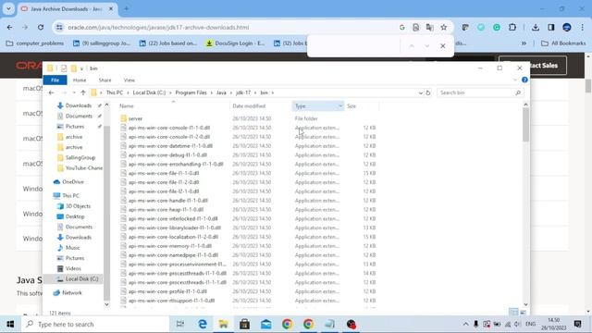Switch to details view layout icon
This screenshot has width=592, height=333.
(x=513, y=313)
